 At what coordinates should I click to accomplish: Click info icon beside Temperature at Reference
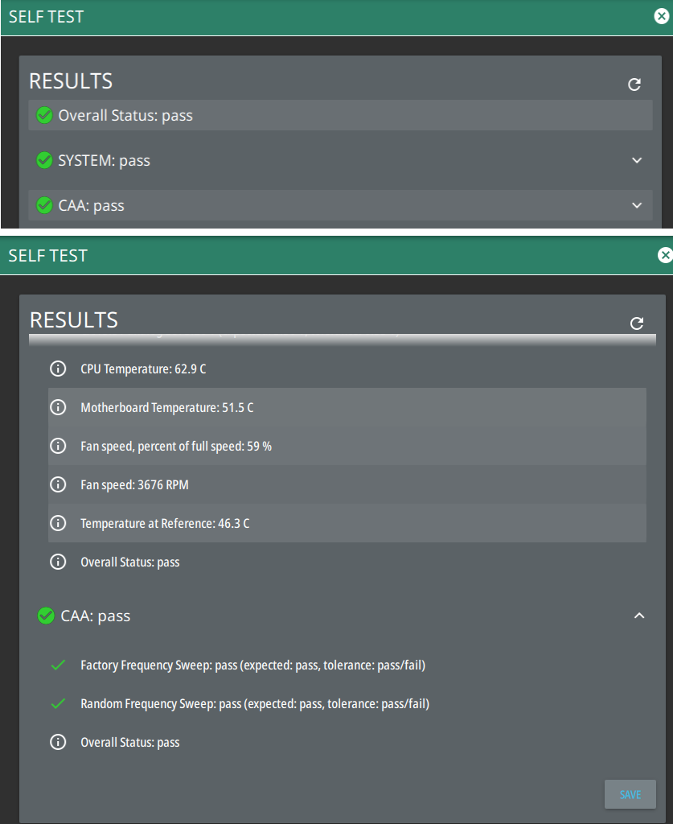tap(58, 524)
